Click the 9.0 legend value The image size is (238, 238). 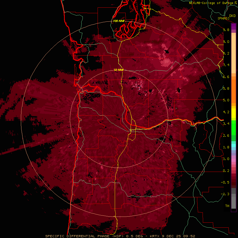tap(226, 42)
